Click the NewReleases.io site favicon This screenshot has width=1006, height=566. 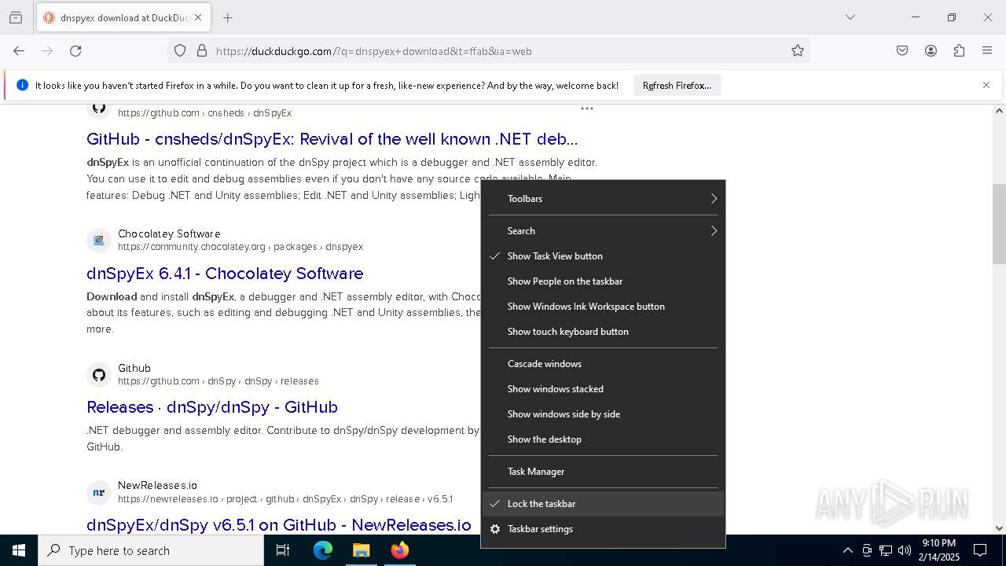point(98,493)
